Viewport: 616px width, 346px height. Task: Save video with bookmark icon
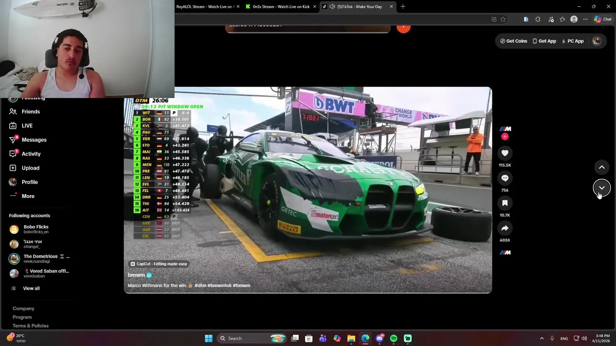point(505,203)
